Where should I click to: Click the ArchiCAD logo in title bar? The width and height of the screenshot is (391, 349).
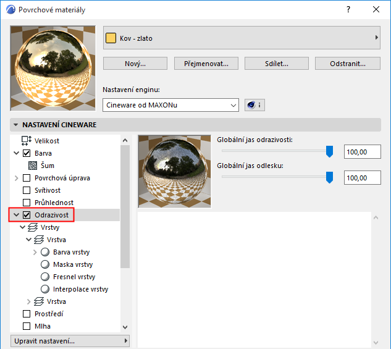[x=11, y=10]
